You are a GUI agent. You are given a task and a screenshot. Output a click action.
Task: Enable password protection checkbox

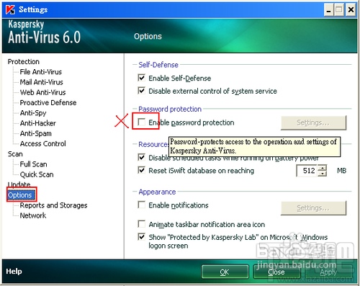[142, 122]
